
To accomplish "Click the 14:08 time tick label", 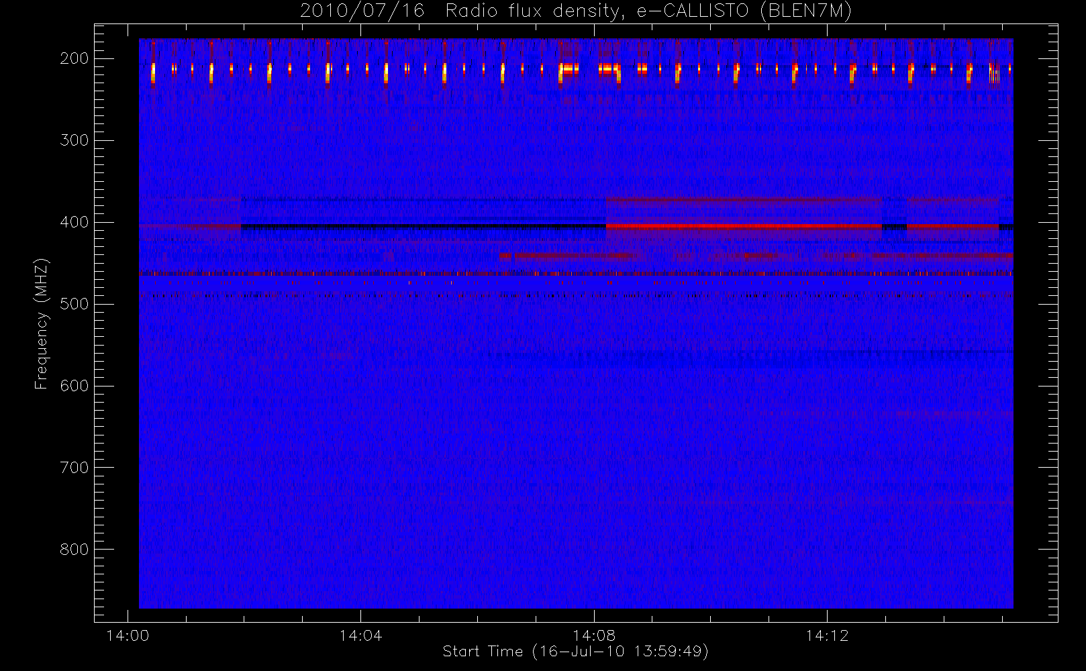I will [x=594, y=635].
